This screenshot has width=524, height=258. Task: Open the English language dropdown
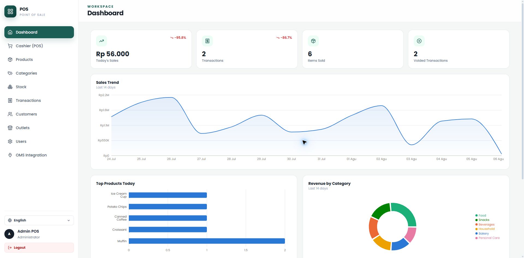(39, 220)
